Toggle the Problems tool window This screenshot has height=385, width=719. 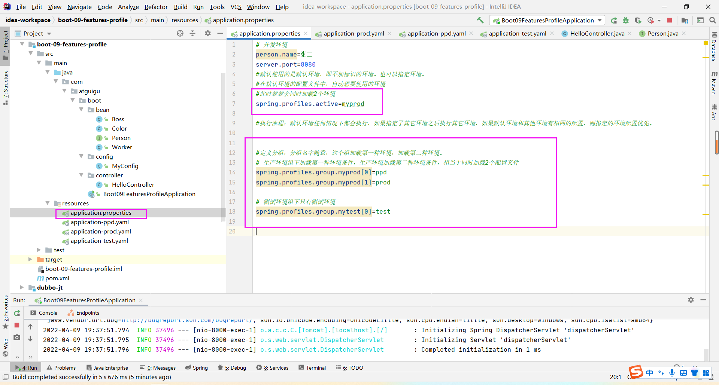click(61, 368)
